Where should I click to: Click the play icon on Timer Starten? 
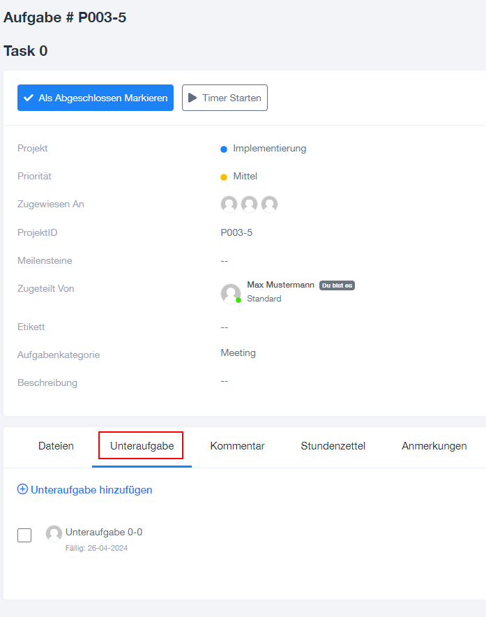[192, 98]
